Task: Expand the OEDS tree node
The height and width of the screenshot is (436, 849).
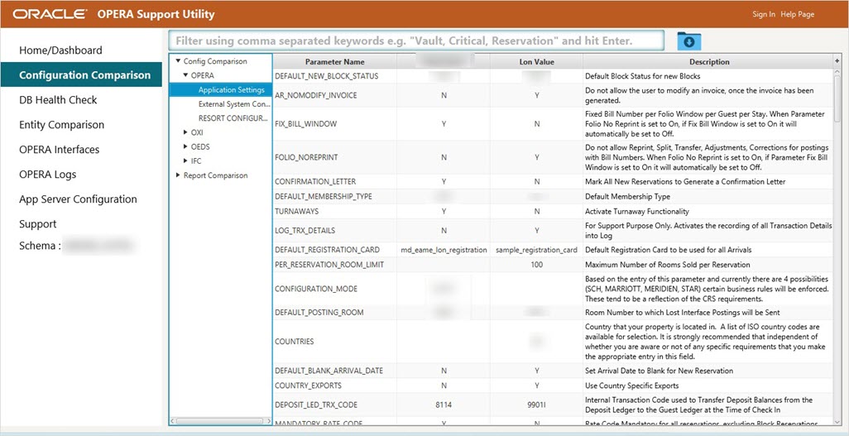Action: click(x=185, y=146)
